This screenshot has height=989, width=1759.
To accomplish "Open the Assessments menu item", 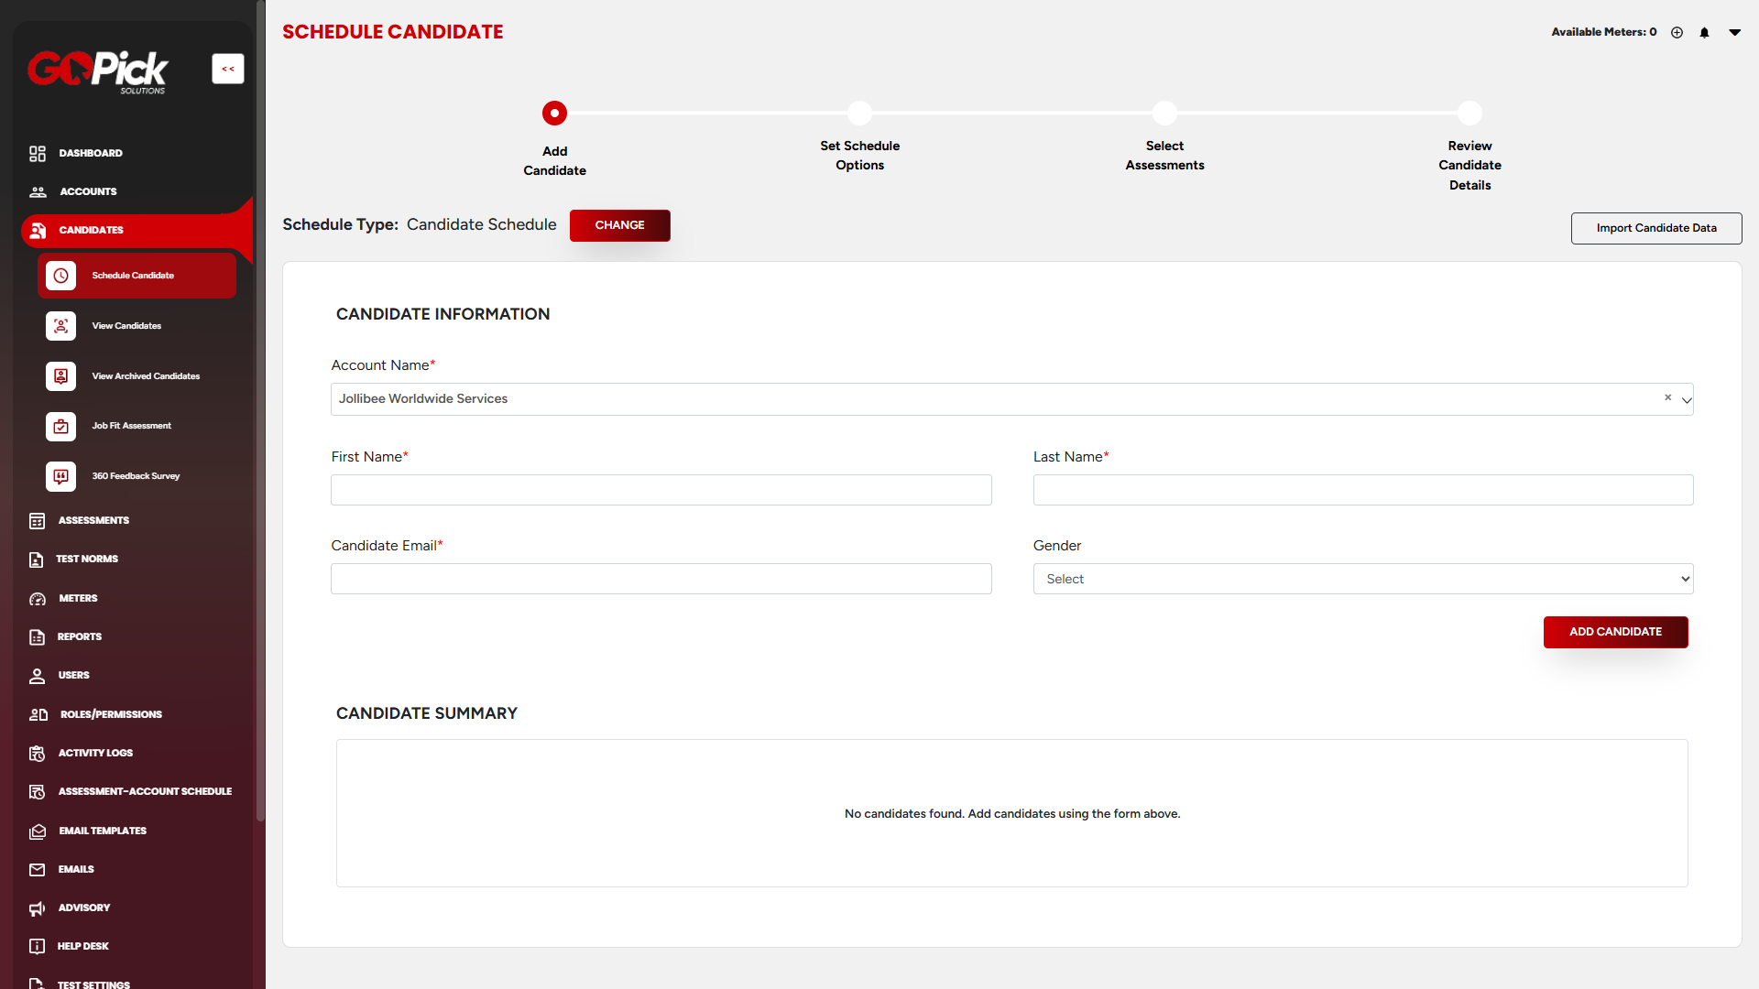I will point(93,520).
